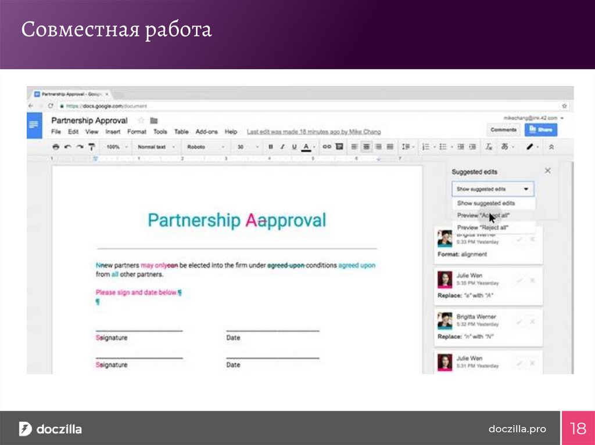Viewport: 595px width, 445px height.
Task: Open the Tools menu
Action: point(160,132)
